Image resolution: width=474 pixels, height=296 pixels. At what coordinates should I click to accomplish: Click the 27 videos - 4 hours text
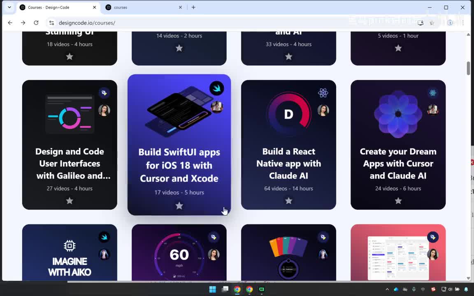coord(70,188)
